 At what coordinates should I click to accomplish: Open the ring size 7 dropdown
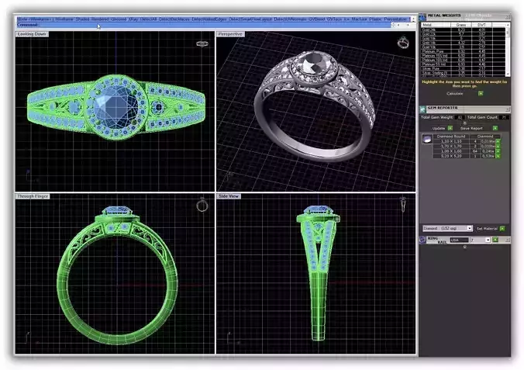(x=488, y=240)
